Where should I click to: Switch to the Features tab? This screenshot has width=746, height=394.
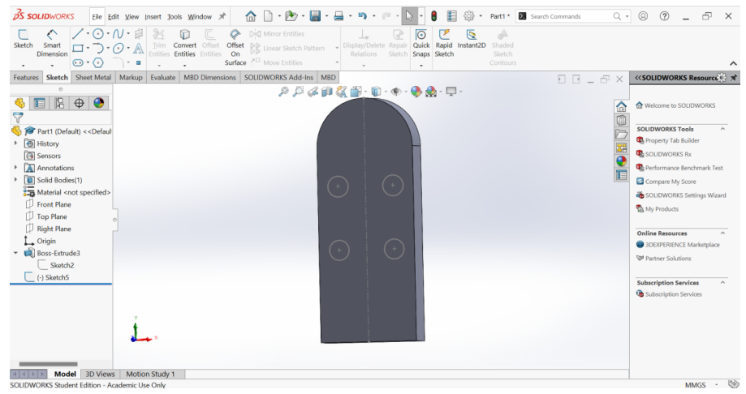coord(26,77)
